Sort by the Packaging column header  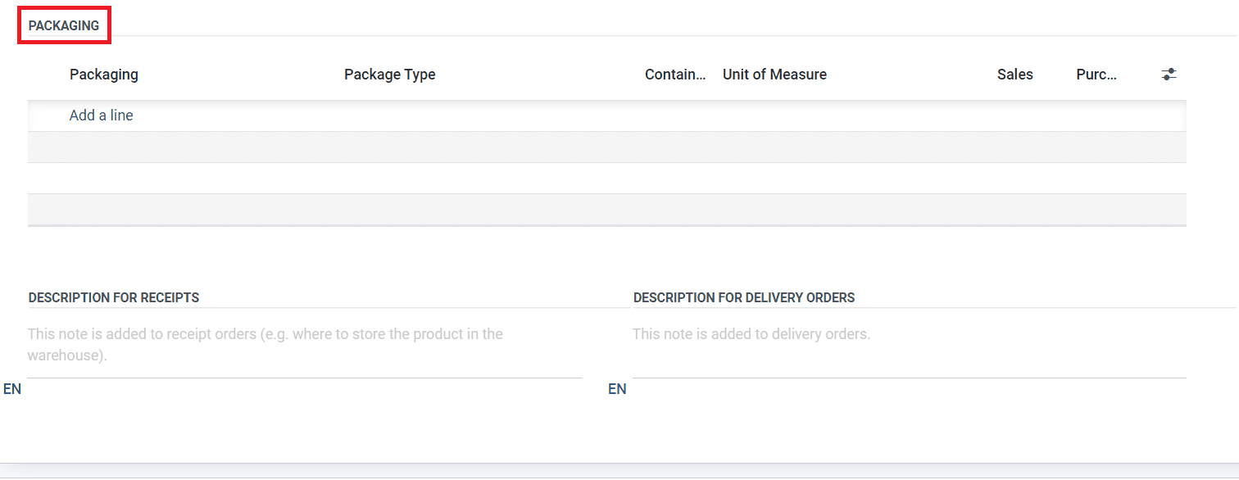pyautogui.click(x=104, y=75)
